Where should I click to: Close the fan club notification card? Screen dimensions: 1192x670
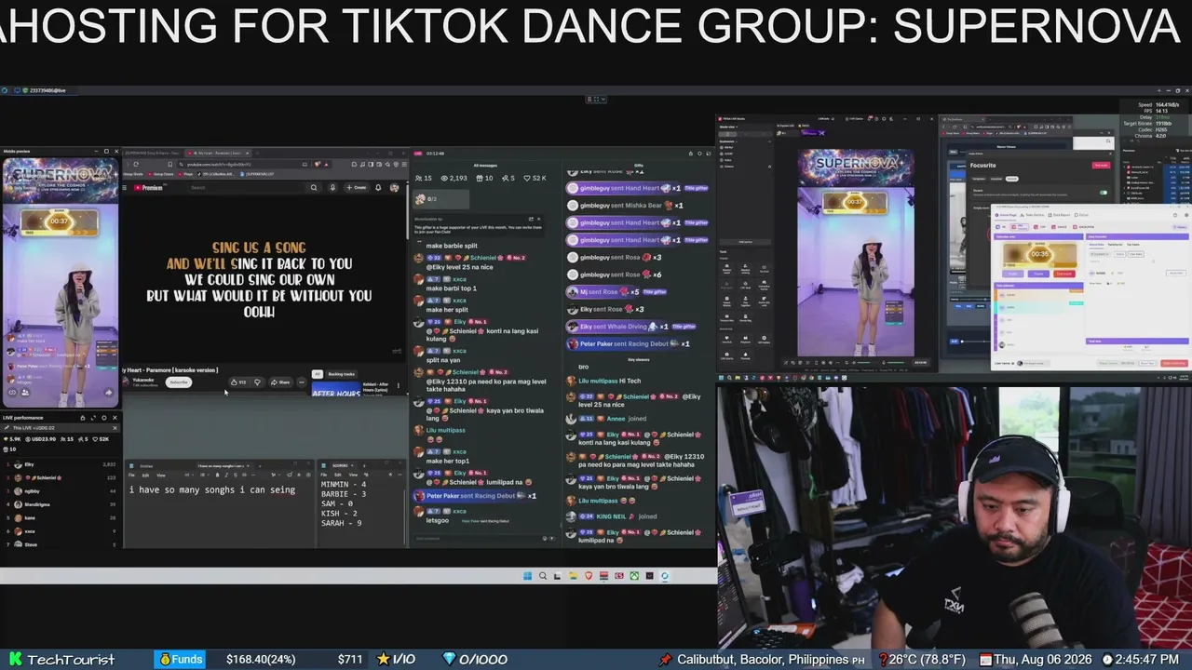[538, 219]
